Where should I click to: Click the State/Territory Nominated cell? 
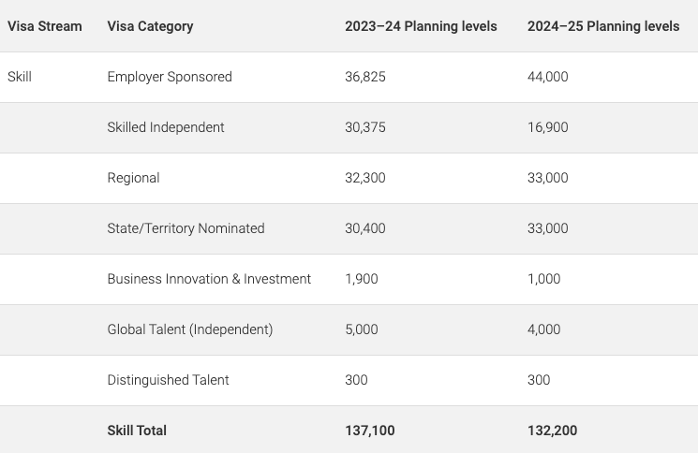[186, 228]
